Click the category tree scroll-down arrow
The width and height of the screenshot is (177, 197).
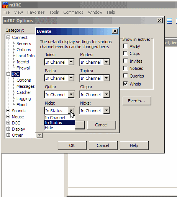click(39, 135)
